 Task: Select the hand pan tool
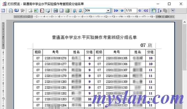point(154,10)
